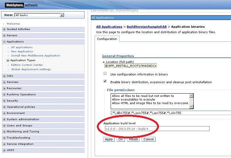Expand the Service integration section
The width and height of the screenshot is (231, 158).
point(4,144)
